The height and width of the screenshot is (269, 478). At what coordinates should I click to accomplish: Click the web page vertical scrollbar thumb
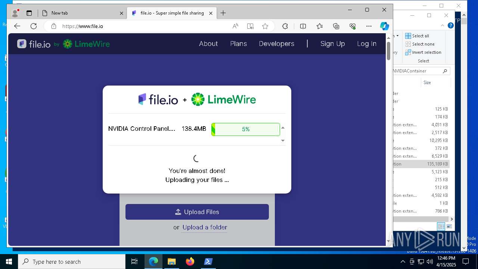(388, 50)
